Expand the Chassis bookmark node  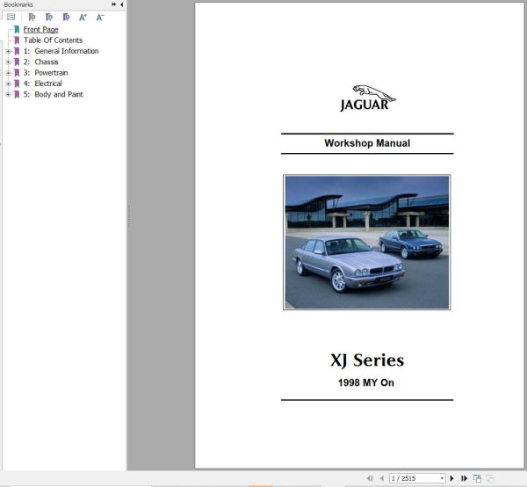(8, 62)
